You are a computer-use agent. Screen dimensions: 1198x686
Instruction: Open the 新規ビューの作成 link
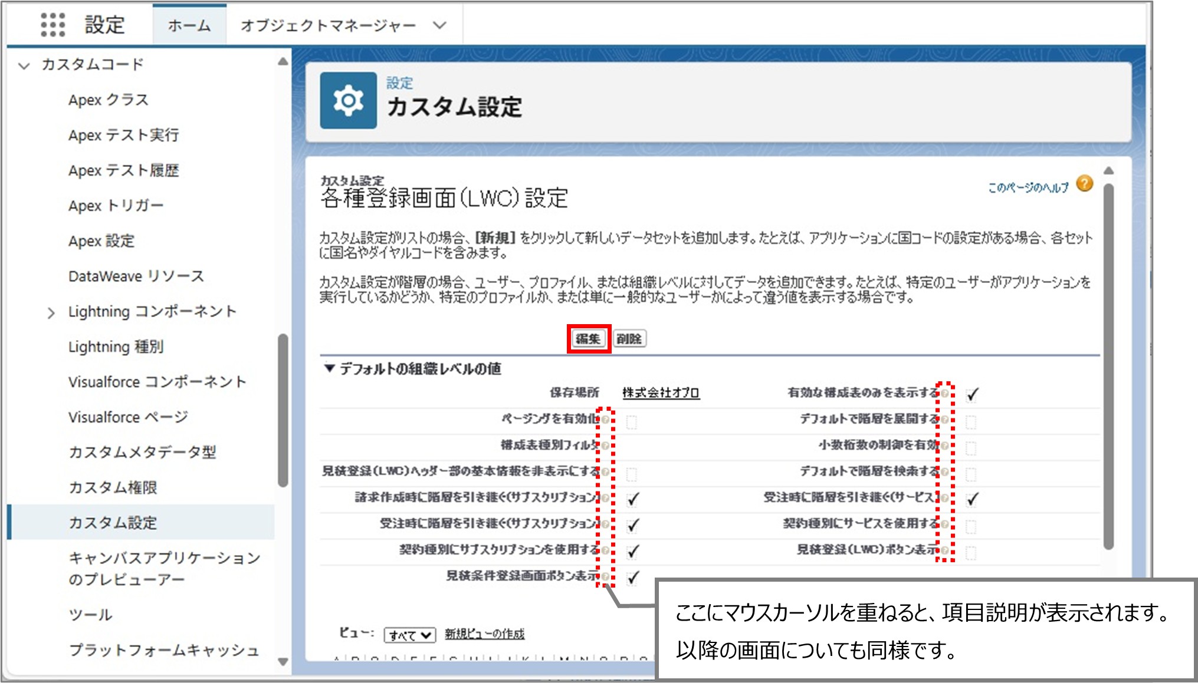tap(485, 635)
